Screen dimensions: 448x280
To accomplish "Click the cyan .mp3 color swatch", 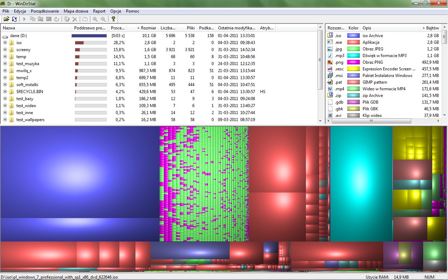I will click(x=353, y=56).
